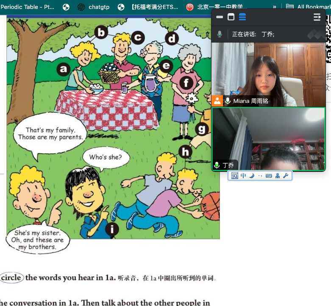Open the meeting panel's side menu icon

pyautogui.click(x=317, y=17)
